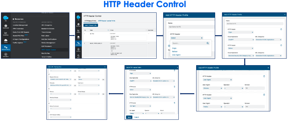Image resolution: width=288 pixels, height=121 pixels.
Task: Select Rule Labels in Resources menu
Action: click(46, 36)
